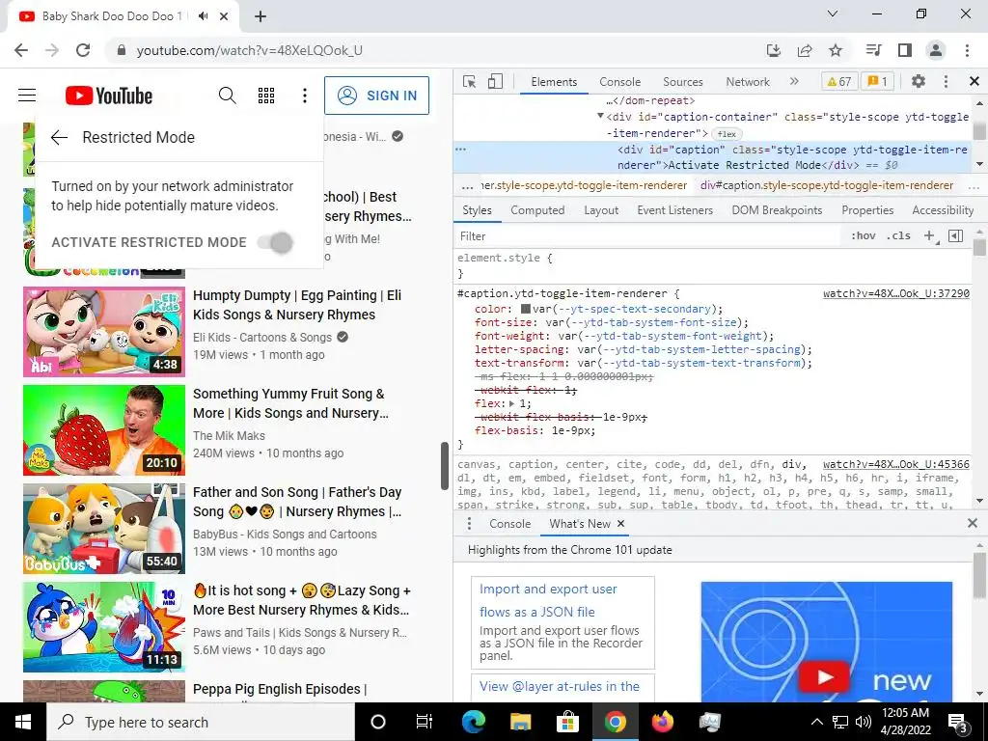
Task: Open the Accessibility pane tab
Action: point(943,209)
